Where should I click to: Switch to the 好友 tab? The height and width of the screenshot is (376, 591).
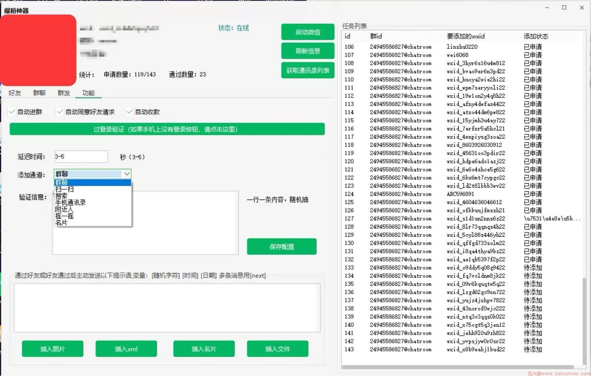(x=15, y=93)
